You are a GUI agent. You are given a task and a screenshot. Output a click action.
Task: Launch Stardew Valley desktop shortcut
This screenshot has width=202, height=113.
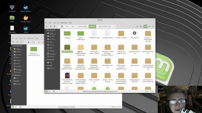(26, 19)
